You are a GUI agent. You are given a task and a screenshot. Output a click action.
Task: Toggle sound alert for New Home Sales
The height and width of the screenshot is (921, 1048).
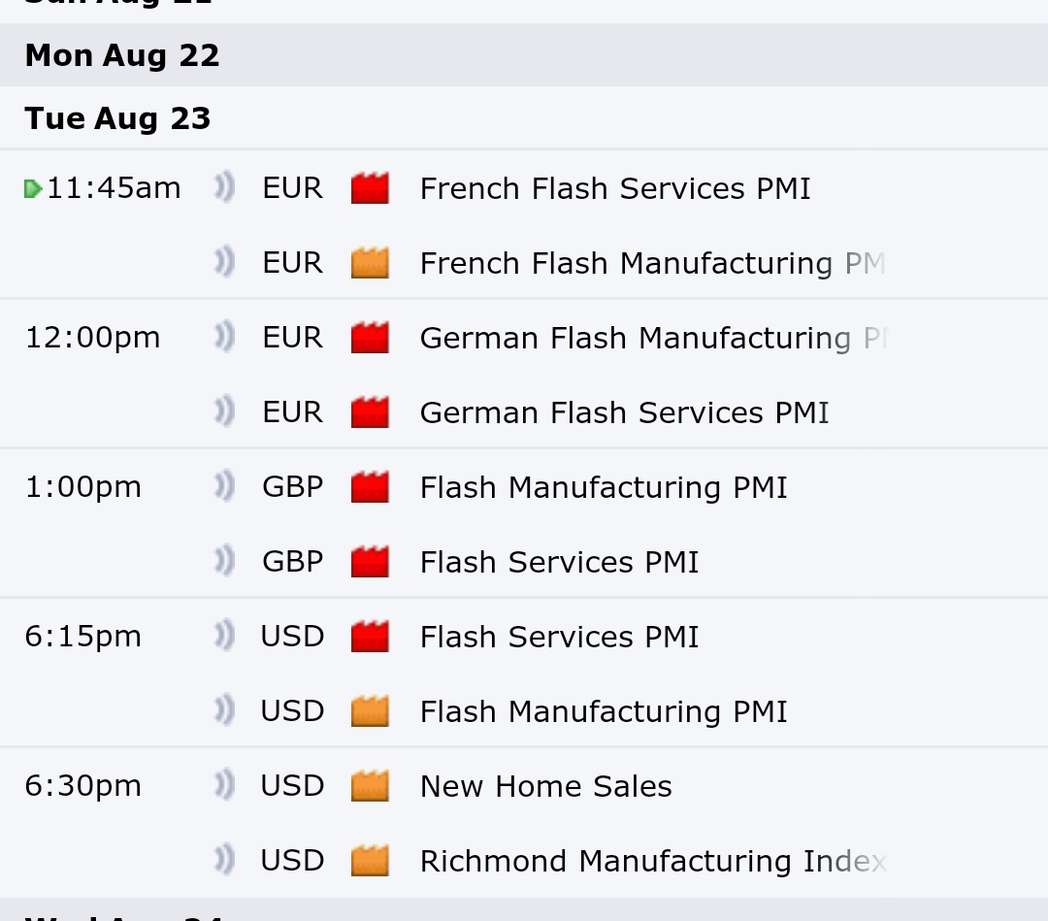point(225,785)
